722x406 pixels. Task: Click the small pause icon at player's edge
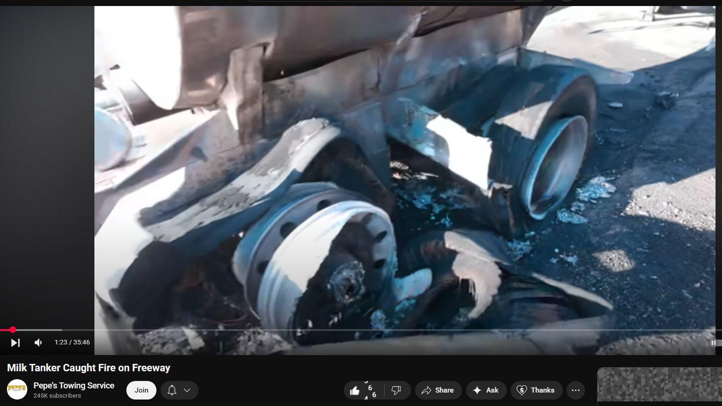click(713, 343)
